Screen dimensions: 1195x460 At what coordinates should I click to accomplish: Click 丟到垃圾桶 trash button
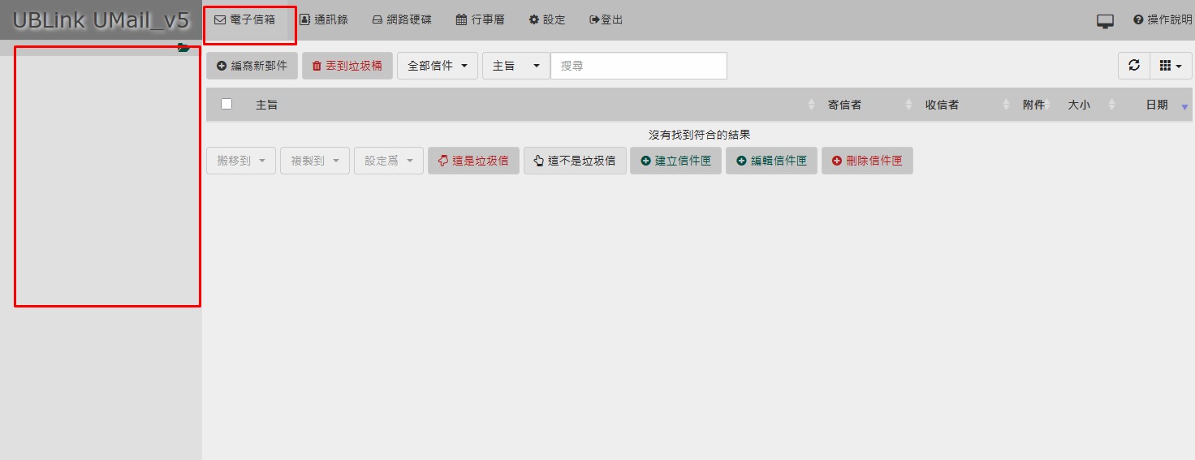click(x=347, y=66)
